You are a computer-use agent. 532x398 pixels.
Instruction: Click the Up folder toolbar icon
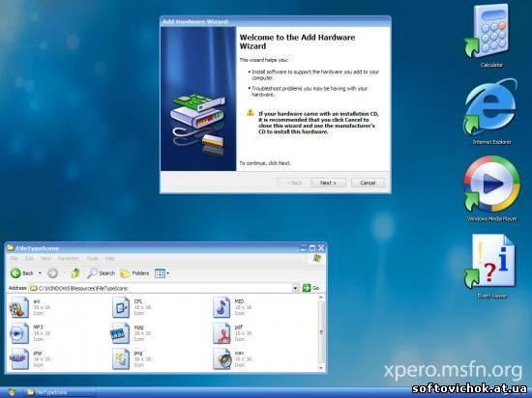[x=75, y=273]
